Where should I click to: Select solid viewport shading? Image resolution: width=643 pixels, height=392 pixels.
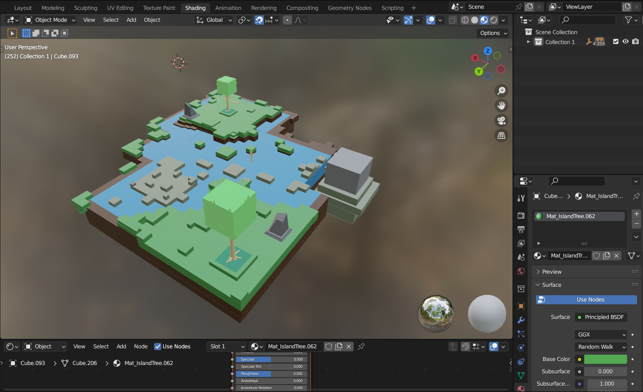coord(474,20)
